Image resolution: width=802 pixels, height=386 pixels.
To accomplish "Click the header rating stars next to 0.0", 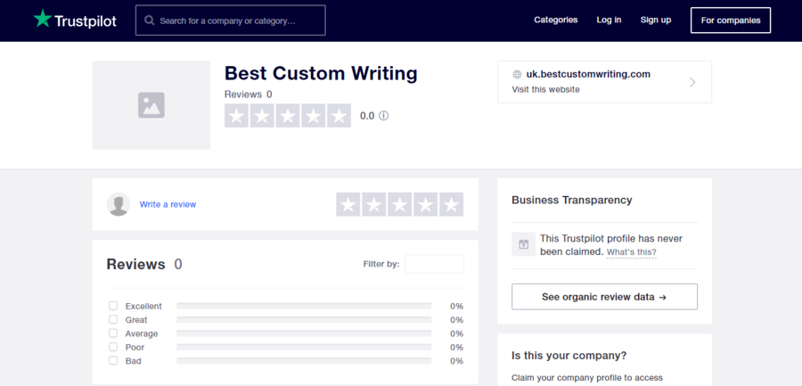I will coord(288,116).
